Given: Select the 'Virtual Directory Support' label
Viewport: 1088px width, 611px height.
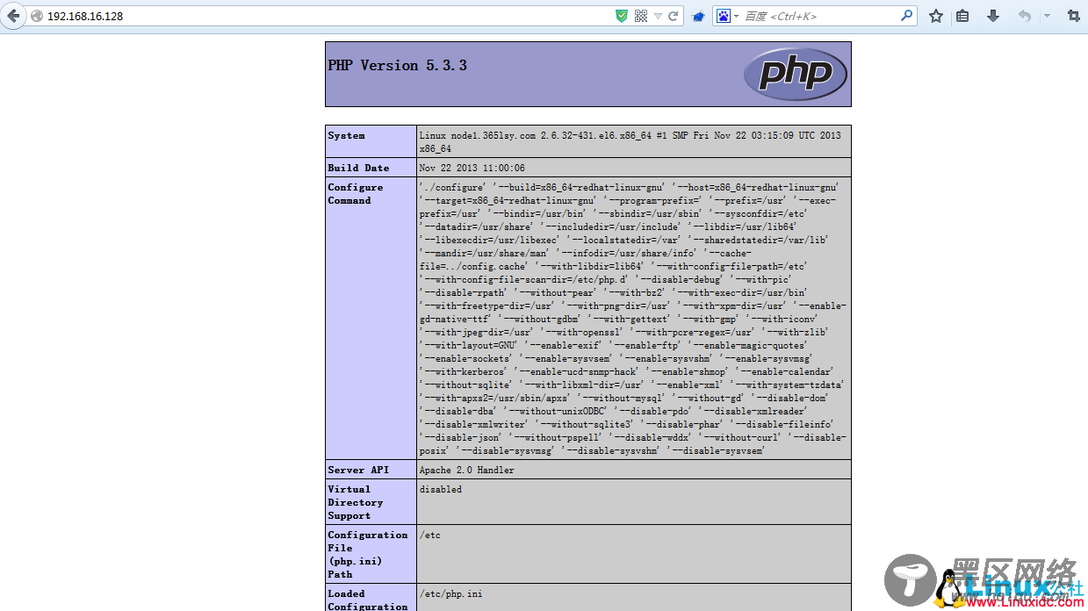Looking at the screenshot, I should click(356, 502).
